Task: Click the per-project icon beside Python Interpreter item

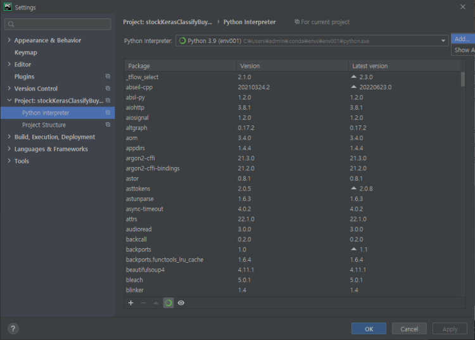Action: 108,113
